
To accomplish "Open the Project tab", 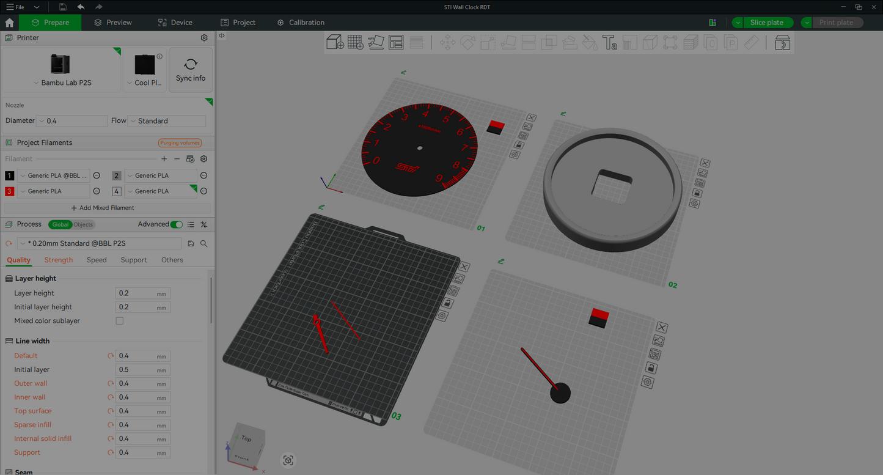I will click(x=238, y=23).
